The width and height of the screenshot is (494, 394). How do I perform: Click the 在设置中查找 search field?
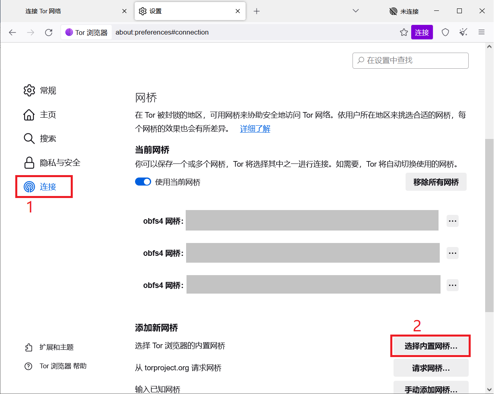click(x=410, y=61)
